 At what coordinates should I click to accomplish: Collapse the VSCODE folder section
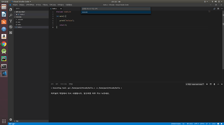[x=31, y=17]
